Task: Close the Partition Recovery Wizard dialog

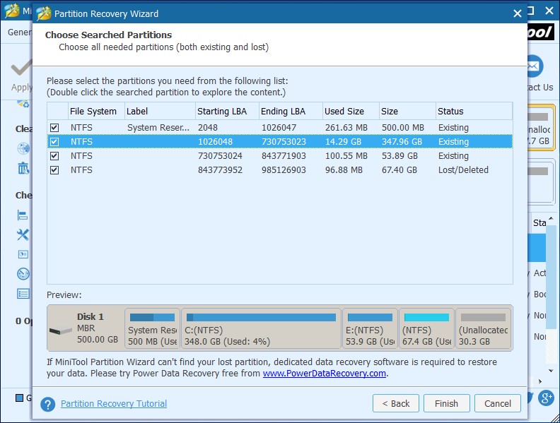Action: (x=517, y=13)
